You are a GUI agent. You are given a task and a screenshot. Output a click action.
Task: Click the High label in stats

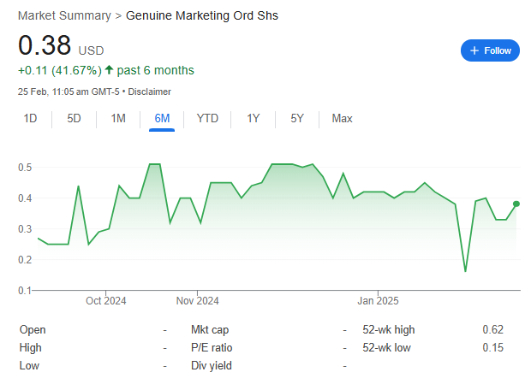(31, 347)
